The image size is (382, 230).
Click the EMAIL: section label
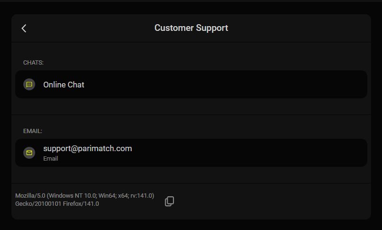[33, 131]
